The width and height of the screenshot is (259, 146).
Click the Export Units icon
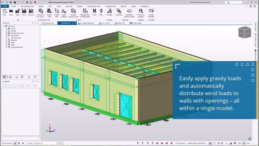(49, 13)
